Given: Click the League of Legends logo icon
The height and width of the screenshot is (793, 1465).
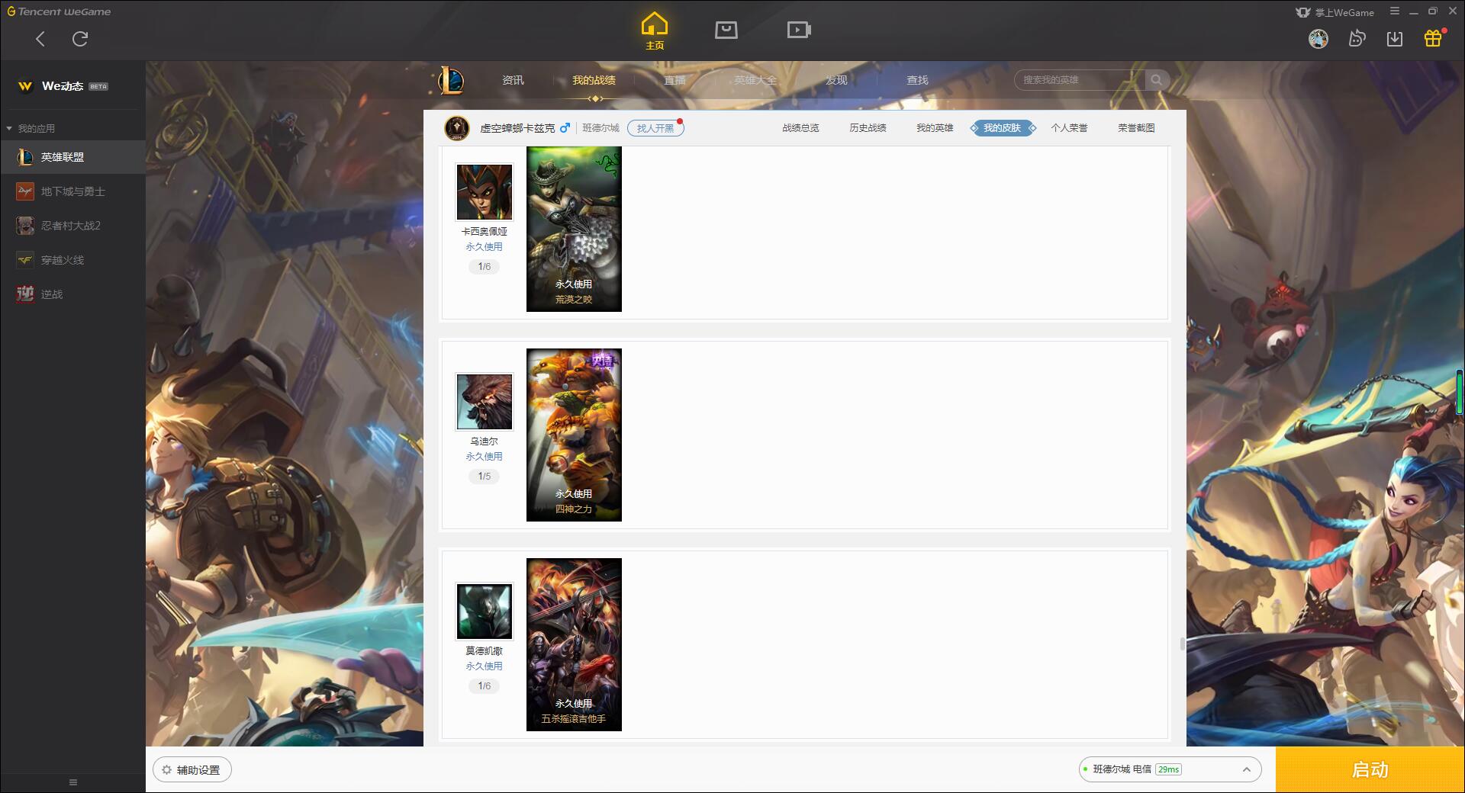Looking at the screenshot, I should pyautogui.click(x=451, y=80).
